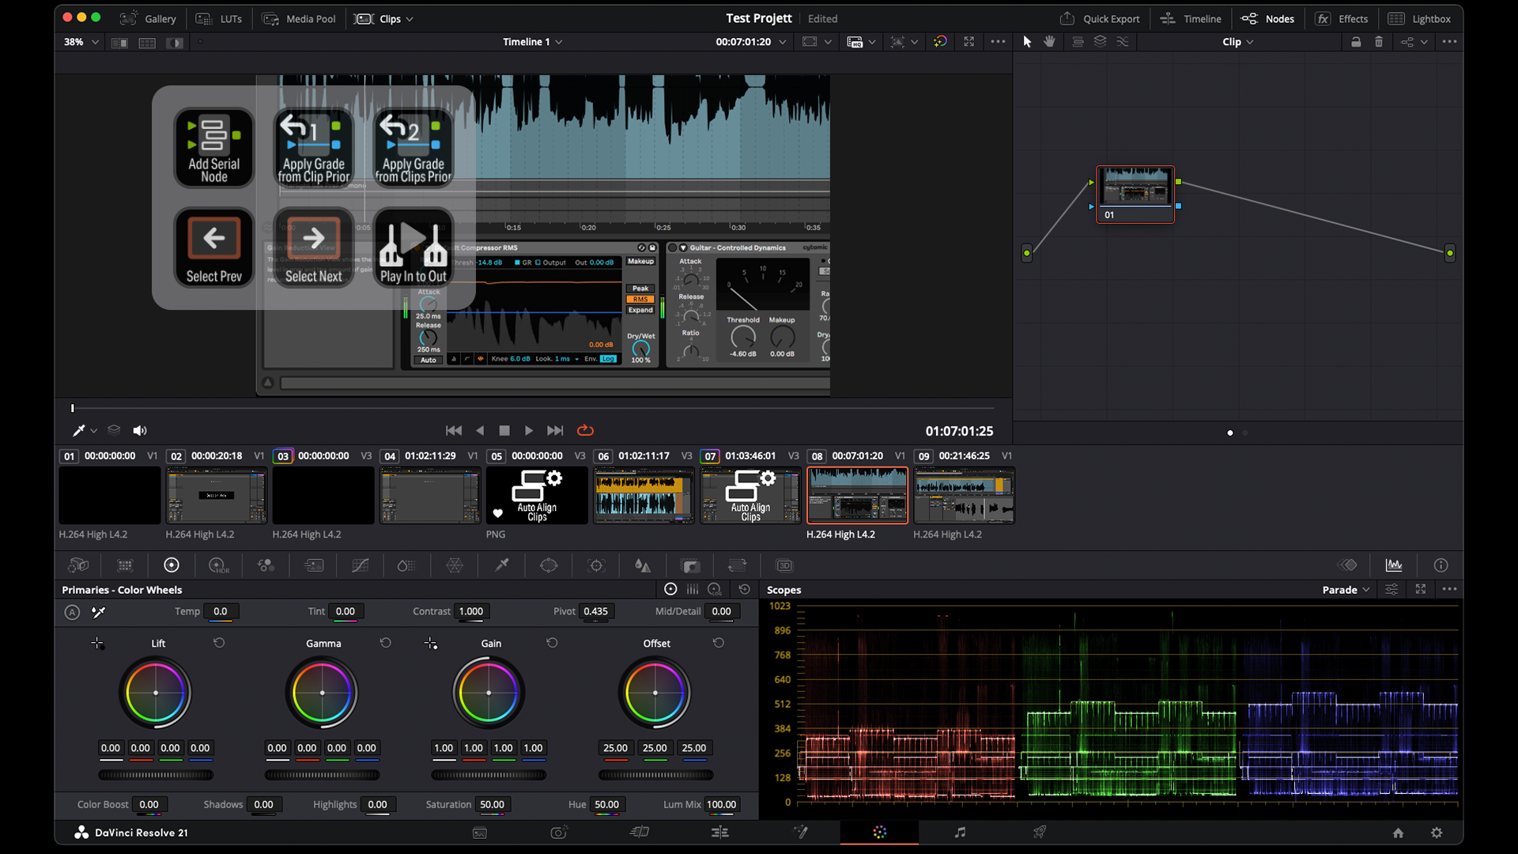This screenshot has width=1518, height=854.
Task: Click the Select Prev button
Action: click(214, 248)
